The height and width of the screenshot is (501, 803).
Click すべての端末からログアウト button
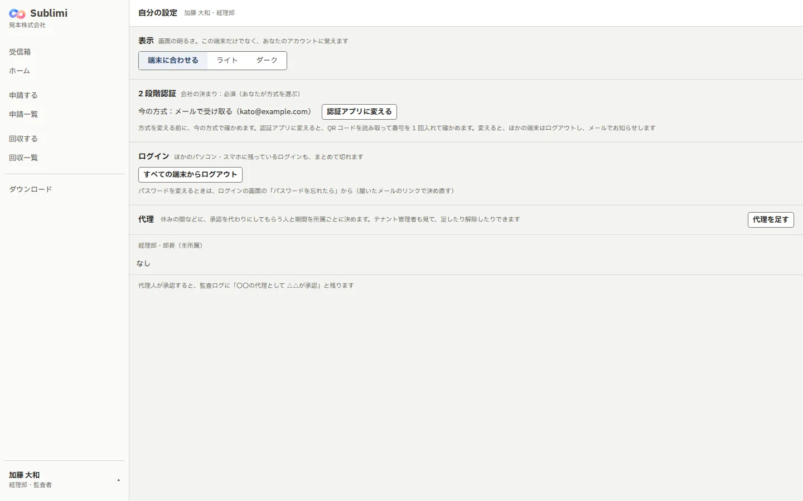tap(190, 175)
